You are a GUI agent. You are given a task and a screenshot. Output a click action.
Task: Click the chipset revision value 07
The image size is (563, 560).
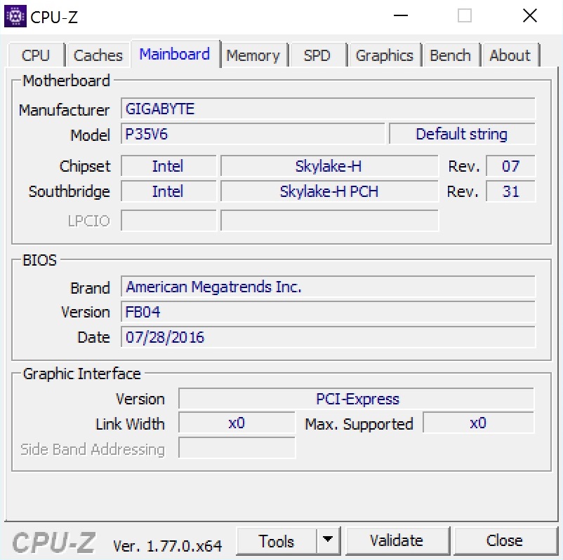510,166
